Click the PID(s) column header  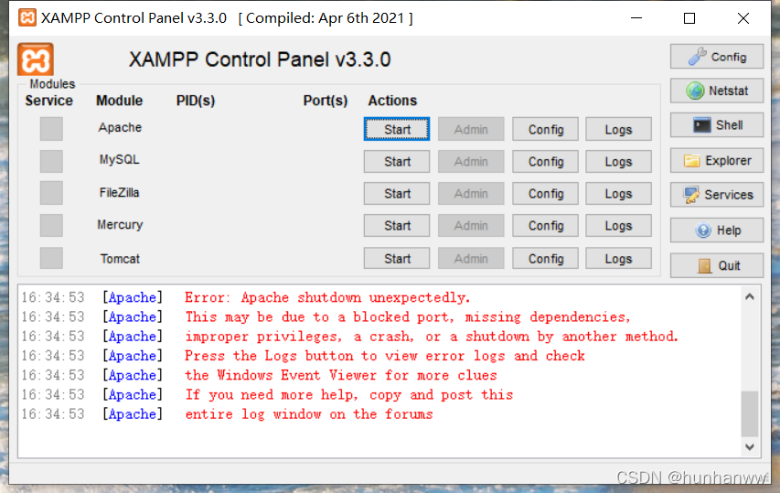tap(196, 101)
